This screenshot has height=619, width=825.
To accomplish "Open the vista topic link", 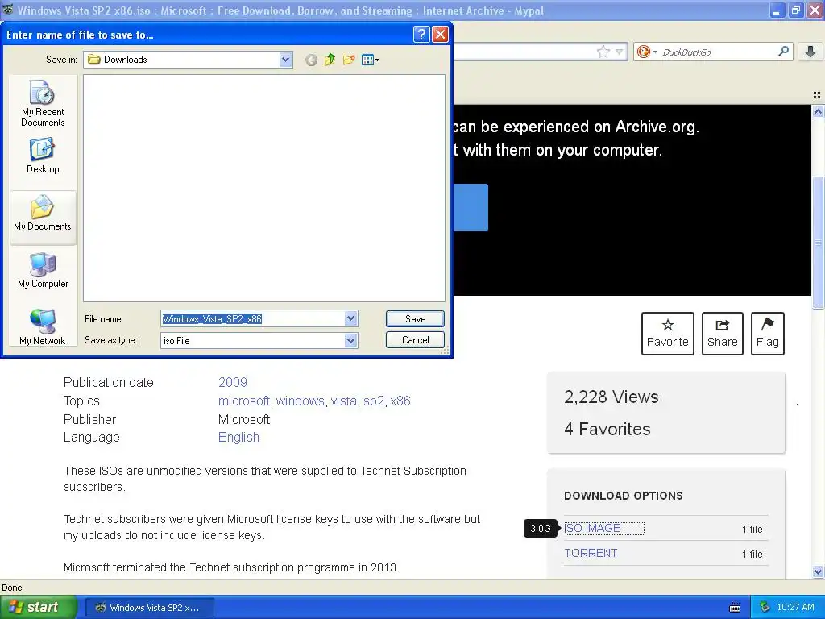I will tap(343, 401).
